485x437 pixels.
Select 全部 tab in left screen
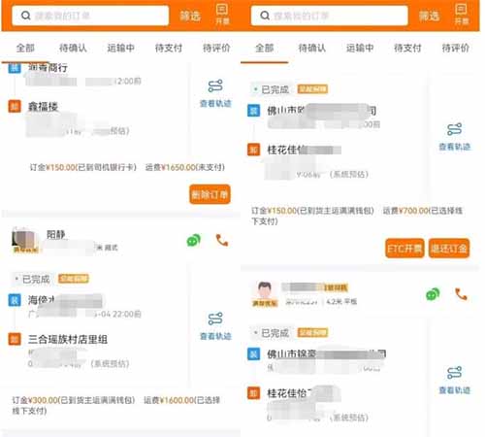coord(25,49)
